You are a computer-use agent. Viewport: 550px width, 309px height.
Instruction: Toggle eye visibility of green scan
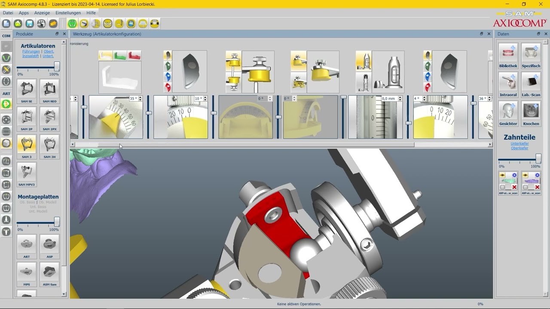502,175
